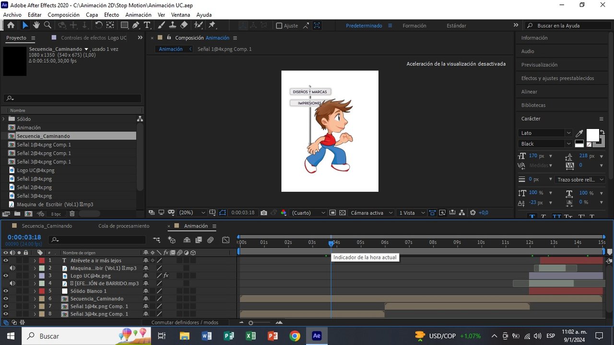Hide the Atrévete a ir más lejos layer
Viewport: 614px width, 345px height.
[6, 261]
